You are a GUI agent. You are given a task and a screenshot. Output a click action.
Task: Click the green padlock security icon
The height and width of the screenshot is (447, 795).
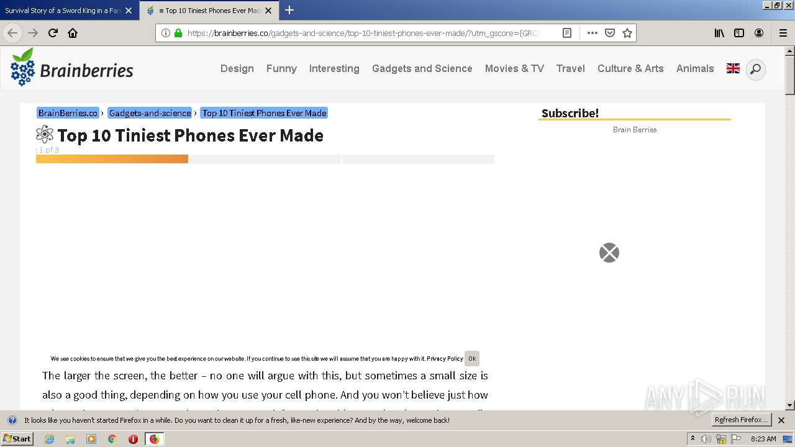tap(178, 33)
